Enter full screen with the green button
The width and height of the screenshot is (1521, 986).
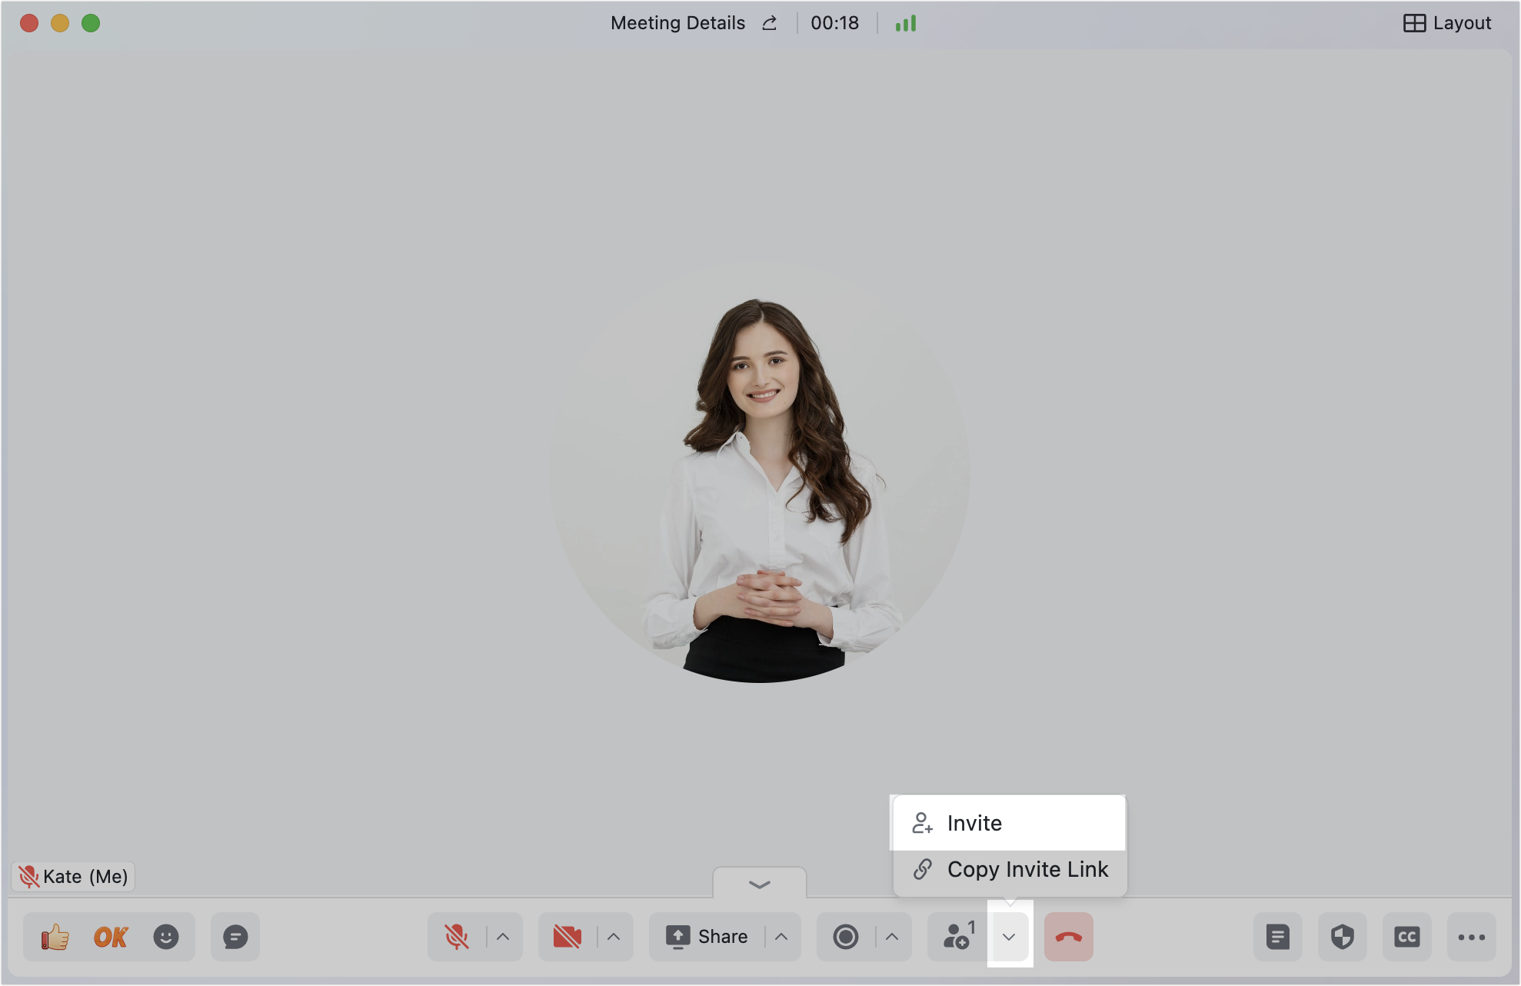pos(91,23)
